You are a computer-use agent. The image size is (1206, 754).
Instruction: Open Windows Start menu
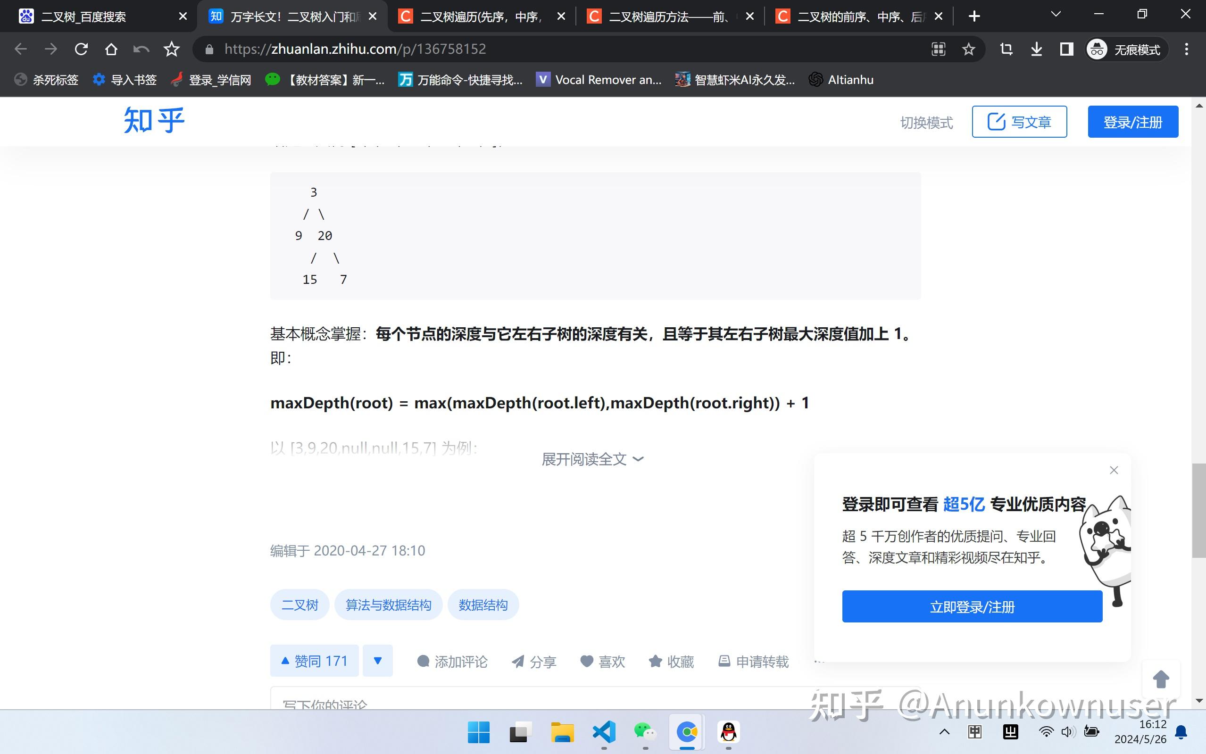click(478, 732)
